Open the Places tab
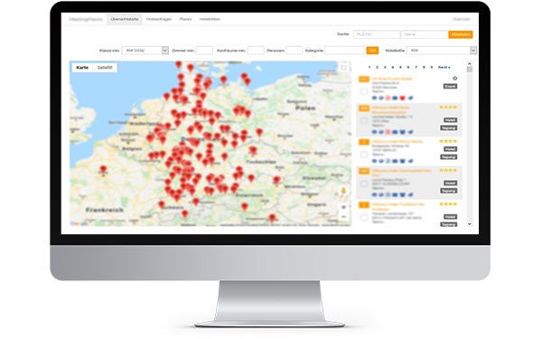This screenshot has height=339, width=542. (185, 19)
